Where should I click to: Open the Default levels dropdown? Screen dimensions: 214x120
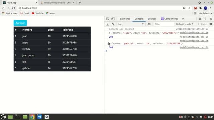point(185,24)
